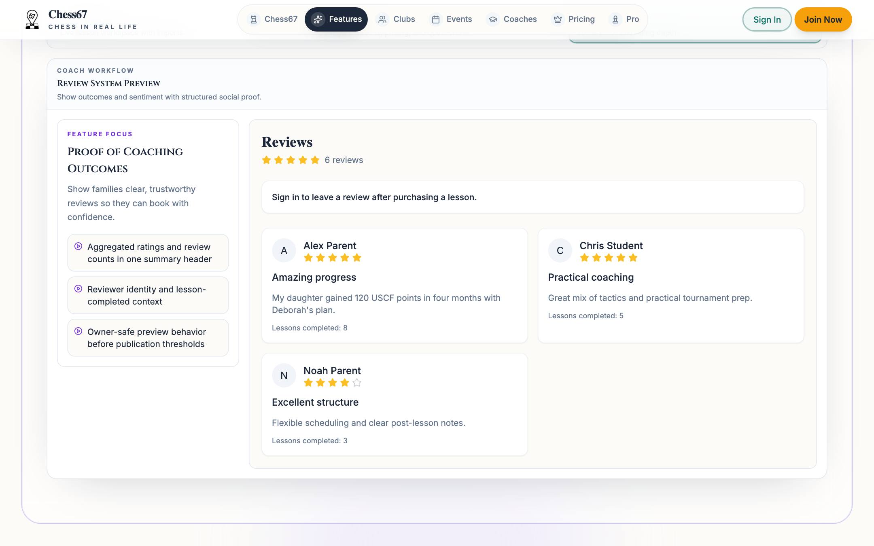Click the Practical coaching review title
This screenshot has width=874, height=546.
point(591,277)
